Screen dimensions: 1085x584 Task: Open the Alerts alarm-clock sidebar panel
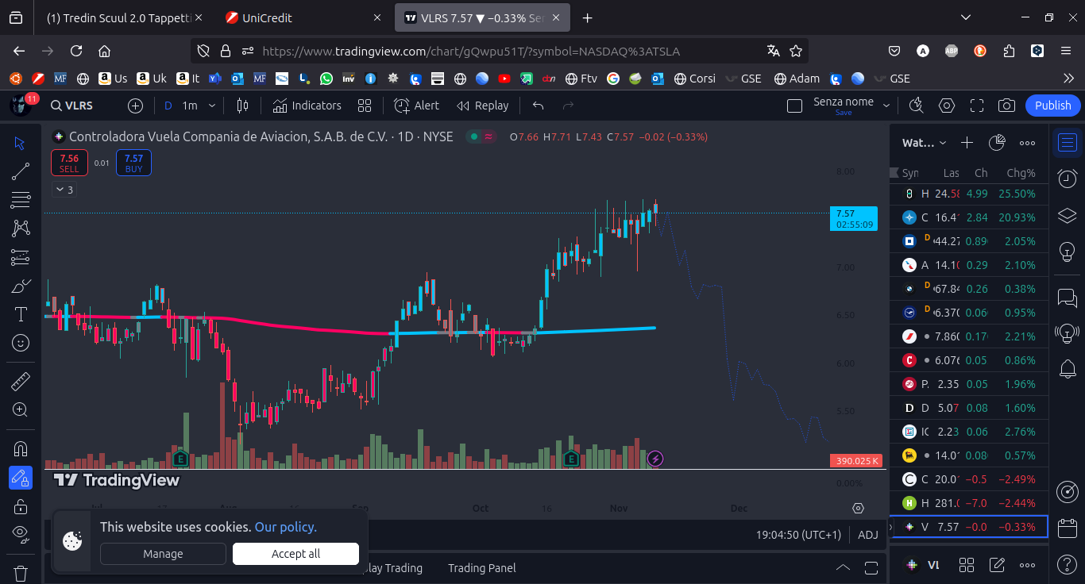point(1068,179)
